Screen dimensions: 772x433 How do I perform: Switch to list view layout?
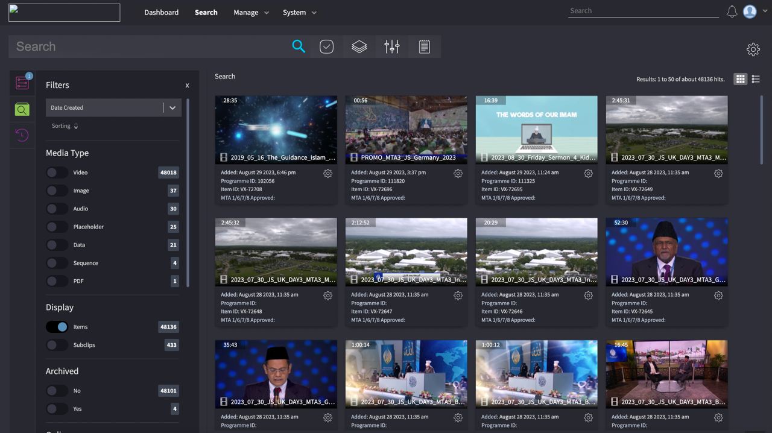click(x=756, y=79)
